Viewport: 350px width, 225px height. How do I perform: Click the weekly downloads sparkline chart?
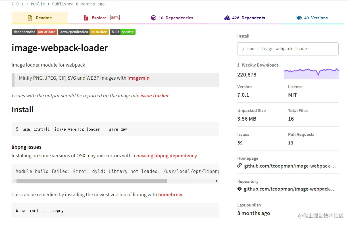coord(311,74)
